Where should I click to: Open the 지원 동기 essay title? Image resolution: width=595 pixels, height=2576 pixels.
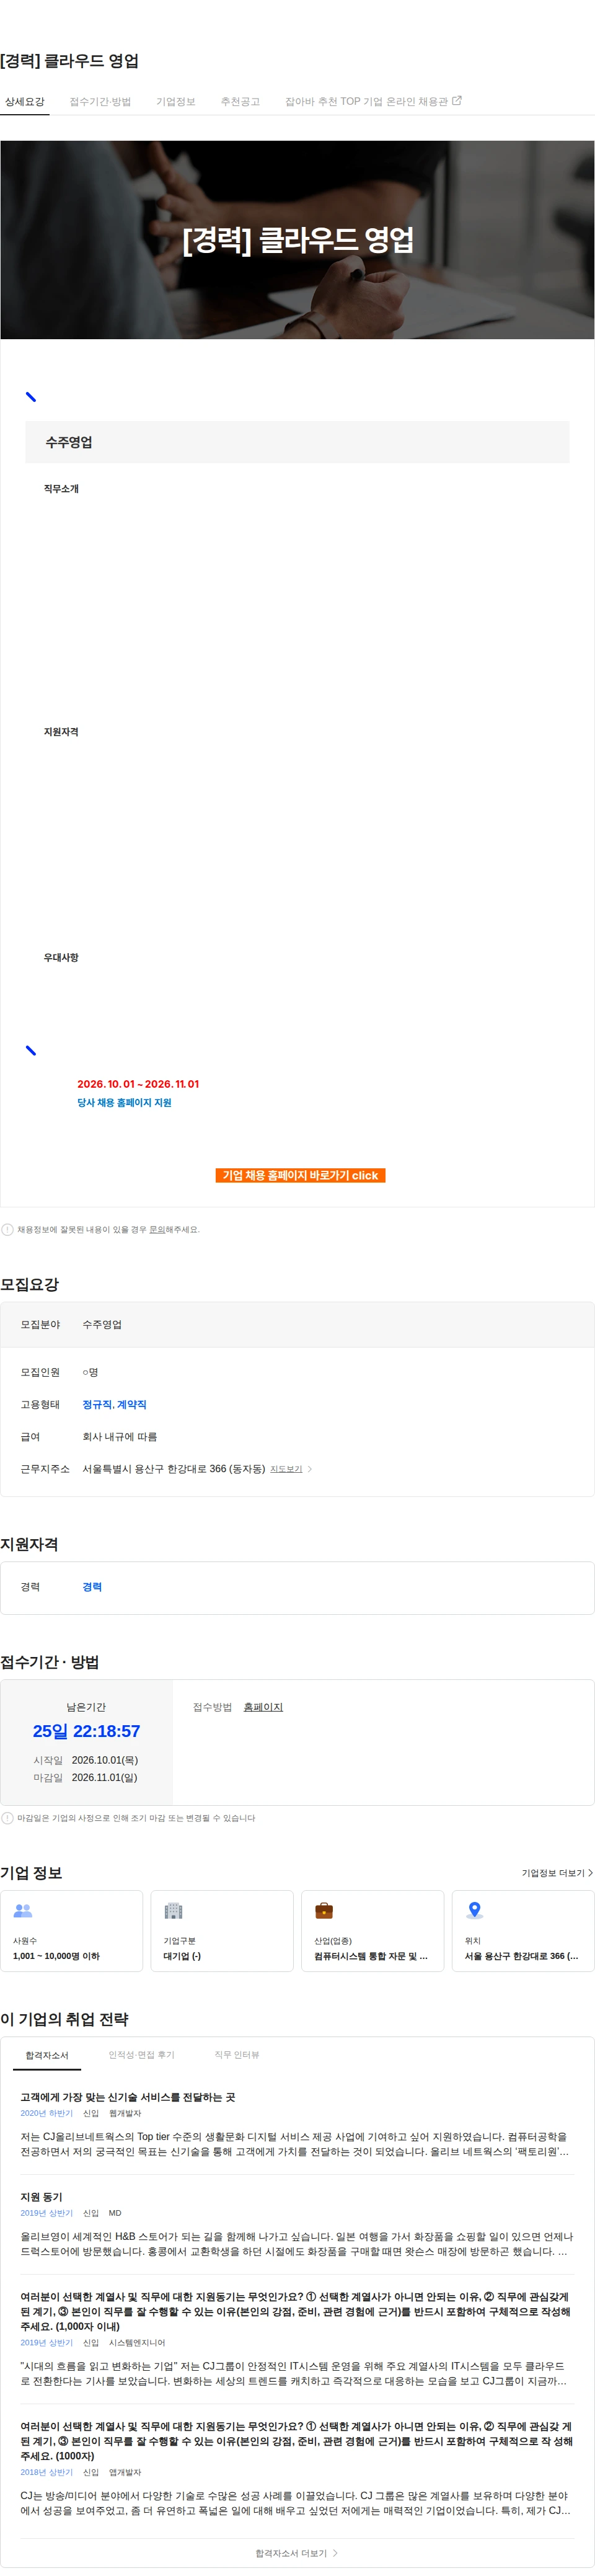[41, 2196]
